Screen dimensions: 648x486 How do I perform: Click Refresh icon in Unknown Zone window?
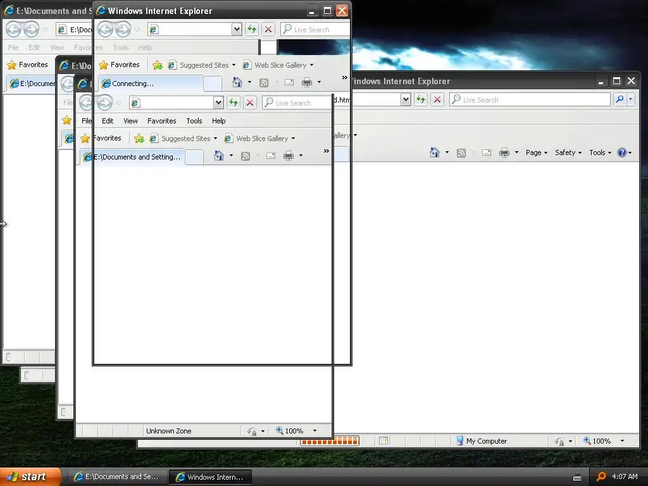[234, 103]
